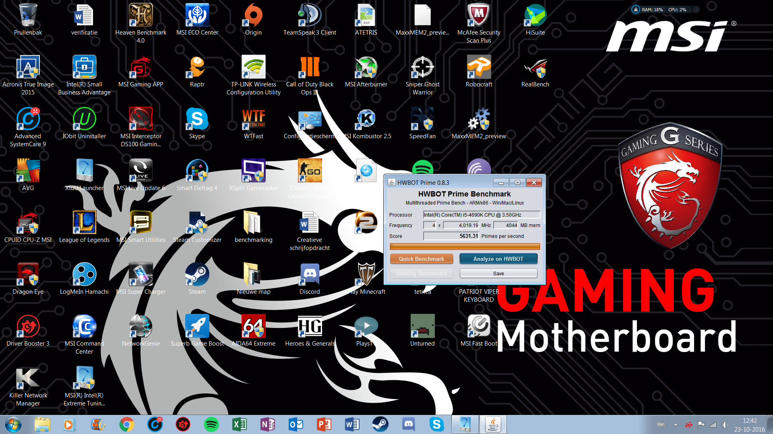Open Robocraft desktop icon
Viewport: 773px width, 434px height.
coord(479,71)
